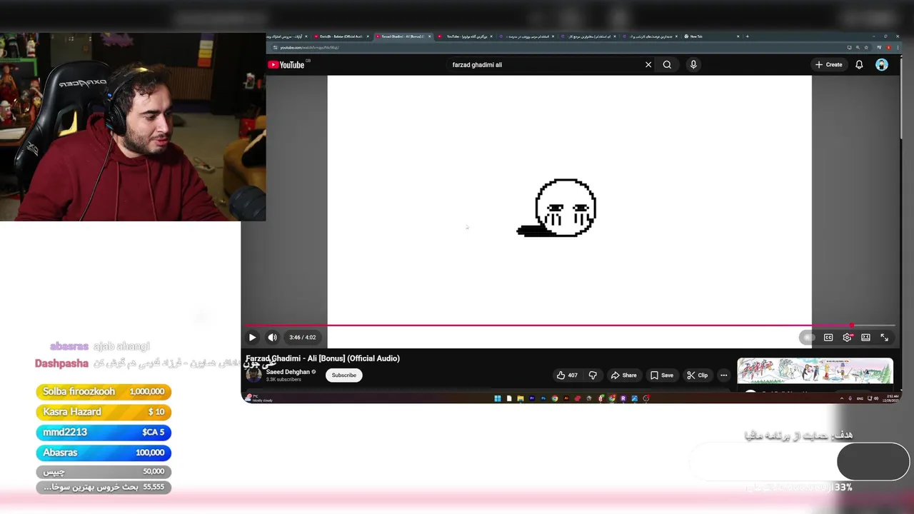Open the account avatar menu
Screen dimensions: 914x514
pos(882,64)
